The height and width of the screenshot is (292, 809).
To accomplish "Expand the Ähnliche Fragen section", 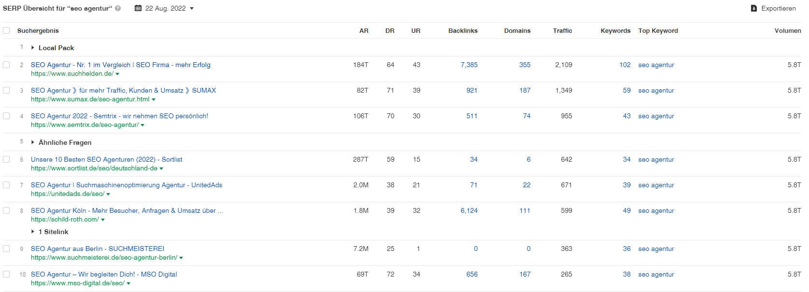I will click(x=33, y=142).
